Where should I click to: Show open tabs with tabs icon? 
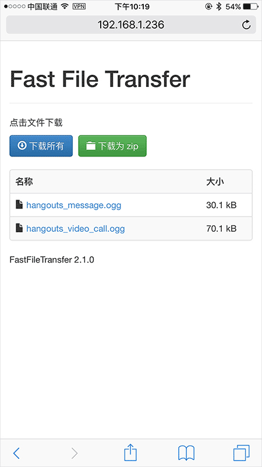click(242, 453)
